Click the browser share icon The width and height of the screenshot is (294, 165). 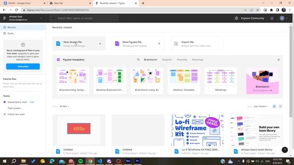point(251,10)
